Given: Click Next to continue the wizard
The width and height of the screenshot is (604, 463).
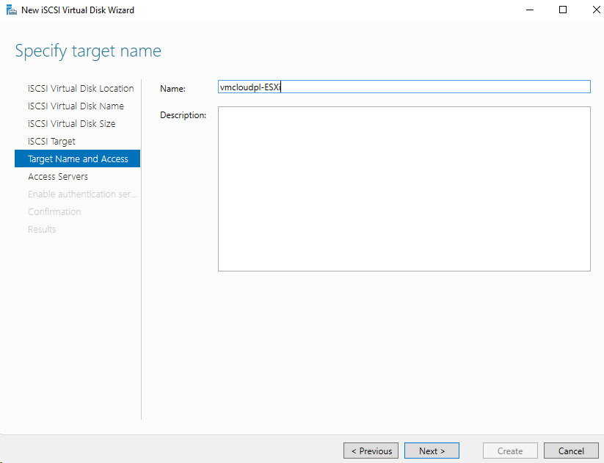Looking at the screenshot, I should coord(432,451).
